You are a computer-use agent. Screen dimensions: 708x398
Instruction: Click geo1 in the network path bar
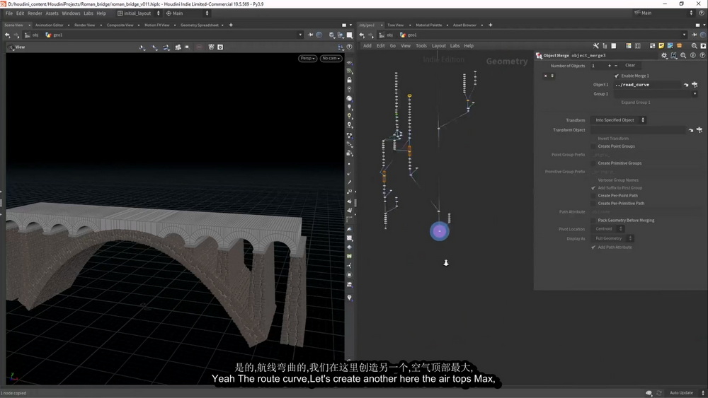pyautogui.click(x=409, y=35)
